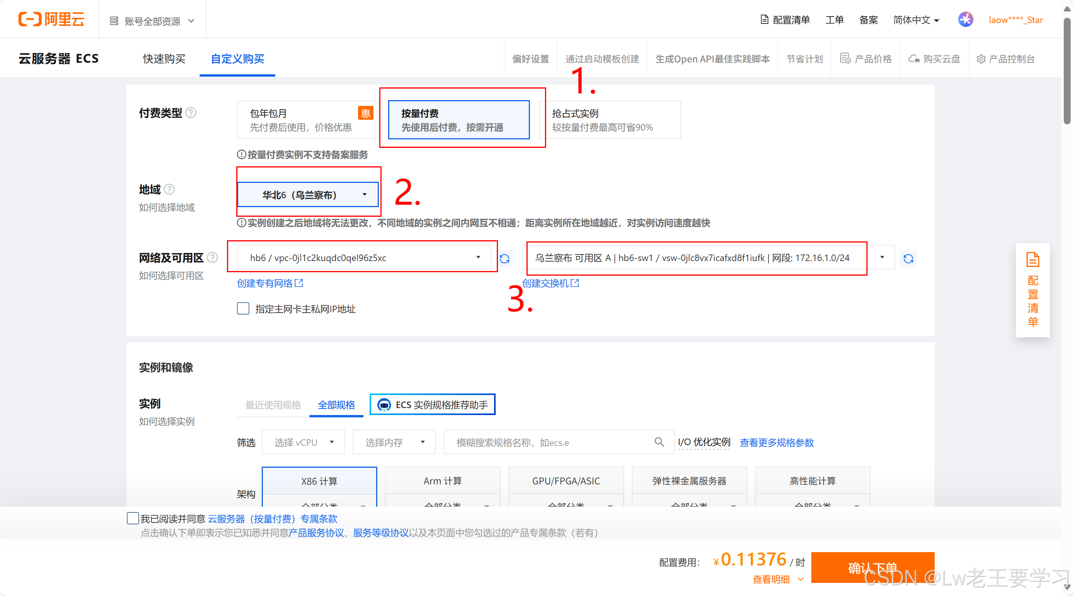Open the account resources menu icon
Screen dimensions: 1073x596
114,21
